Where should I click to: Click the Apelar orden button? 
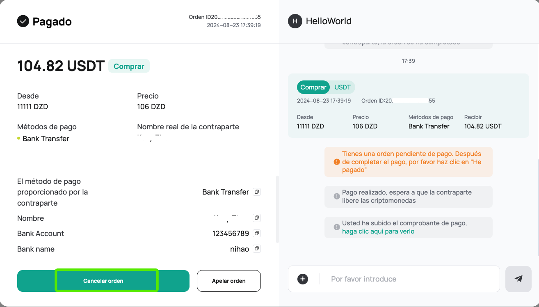pos(228,281)
